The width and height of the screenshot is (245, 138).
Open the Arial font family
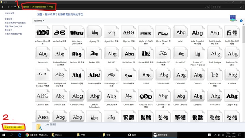coord(180,32)
